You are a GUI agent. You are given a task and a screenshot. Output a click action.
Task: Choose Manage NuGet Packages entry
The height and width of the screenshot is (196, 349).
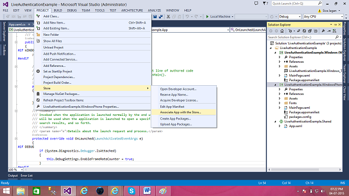tap(93, 94)
